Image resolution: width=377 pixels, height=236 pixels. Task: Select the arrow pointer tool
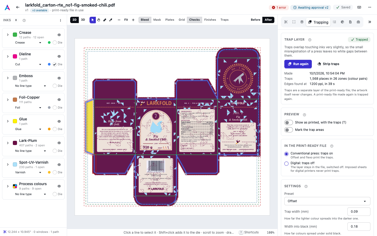point(93,20)
